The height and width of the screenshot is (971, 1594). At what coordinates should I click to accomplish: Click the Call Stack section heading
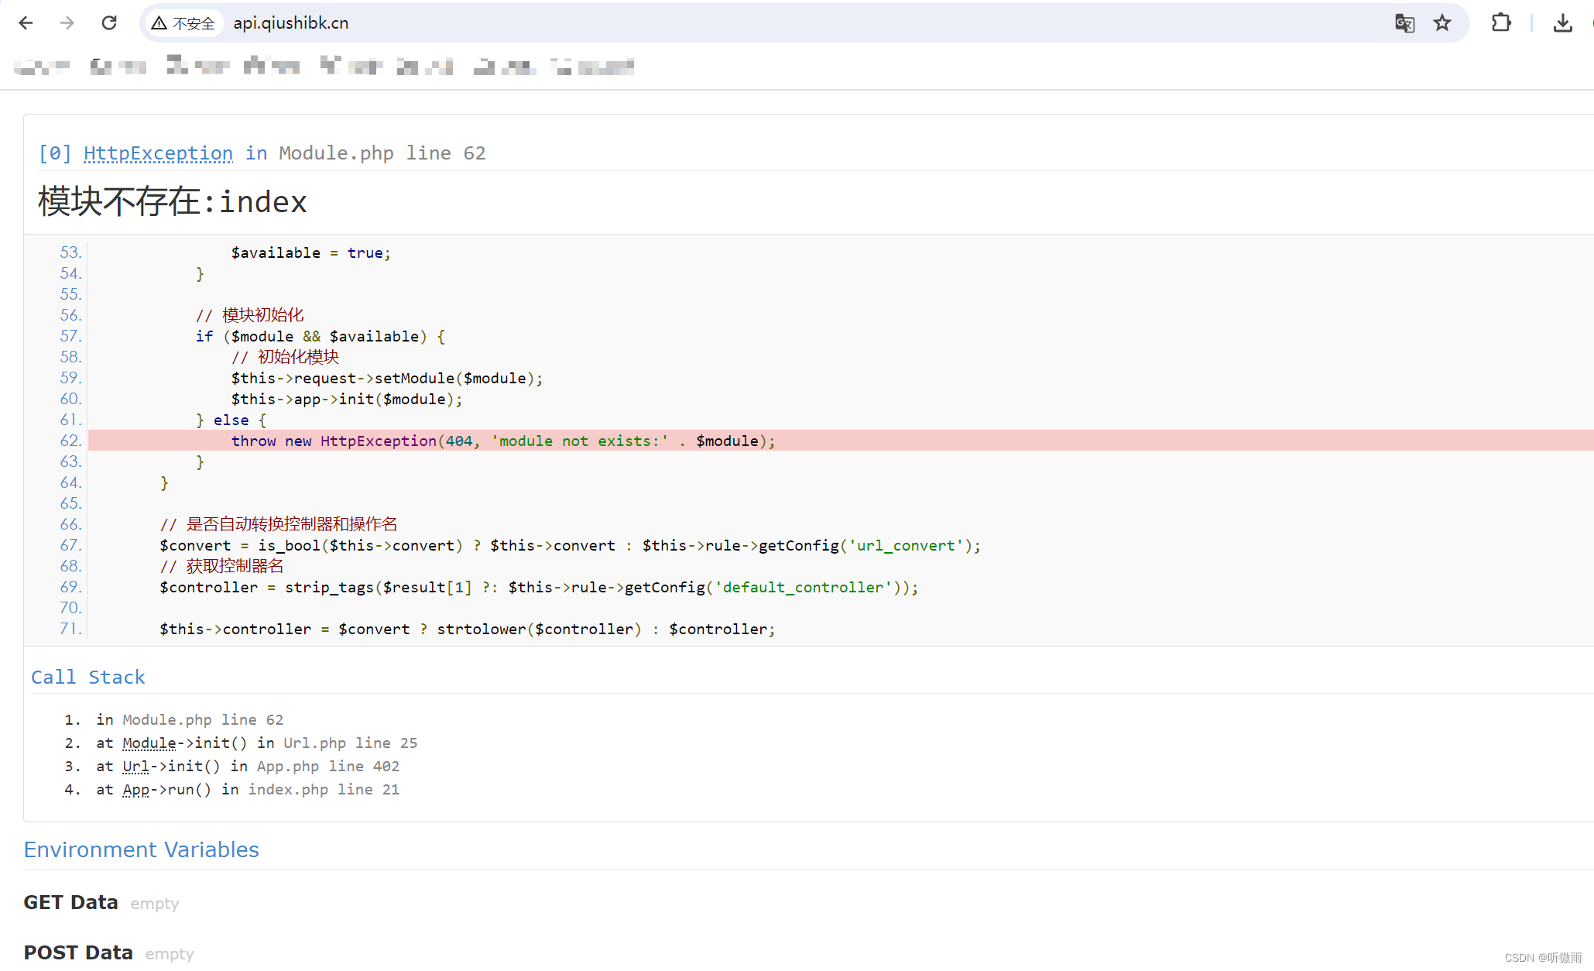coord(88,678)
